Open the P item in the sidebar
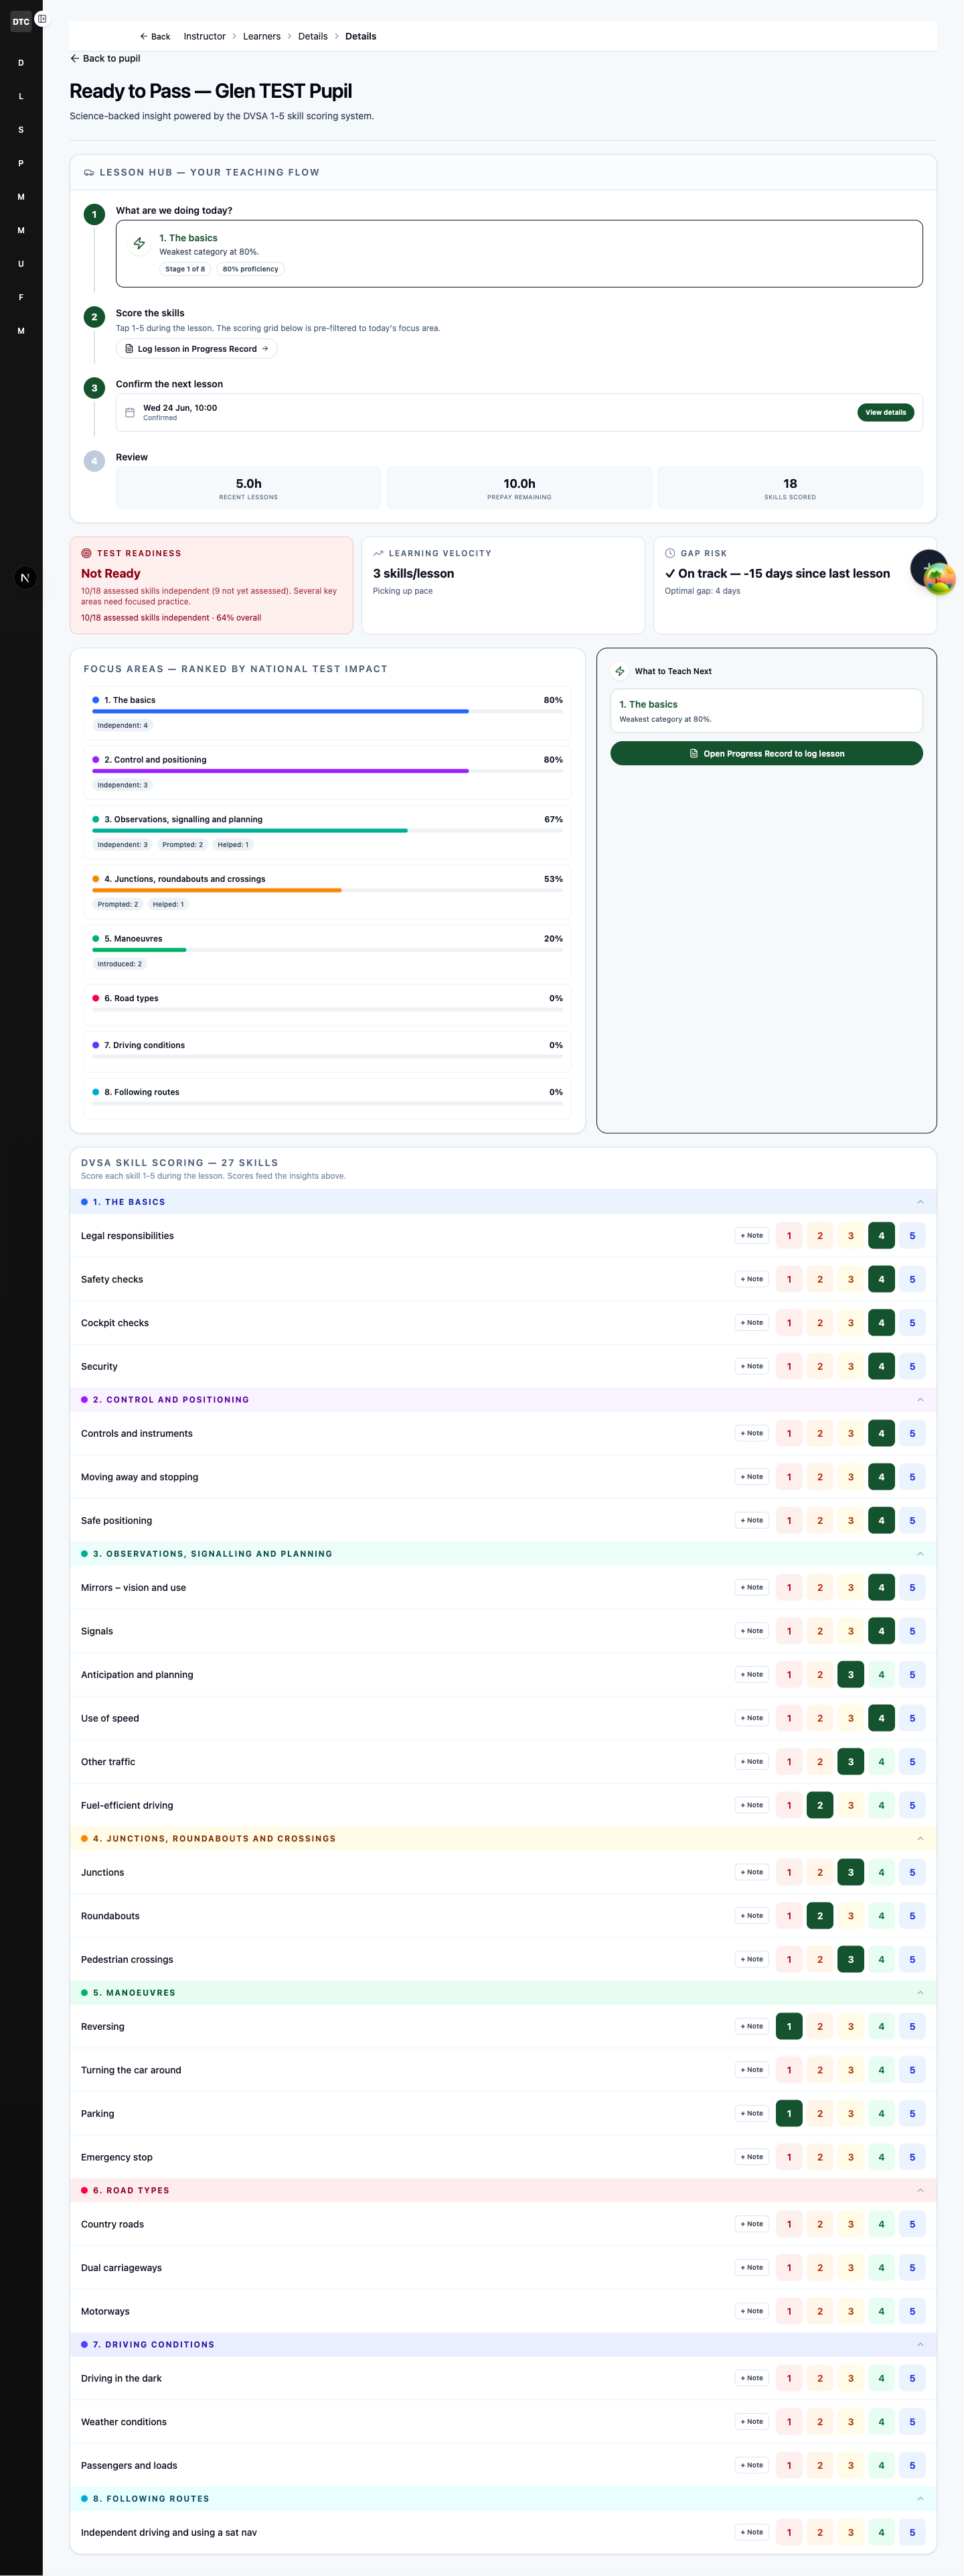The height and width of the screenshot is (2576, 964). click(21, 163)
